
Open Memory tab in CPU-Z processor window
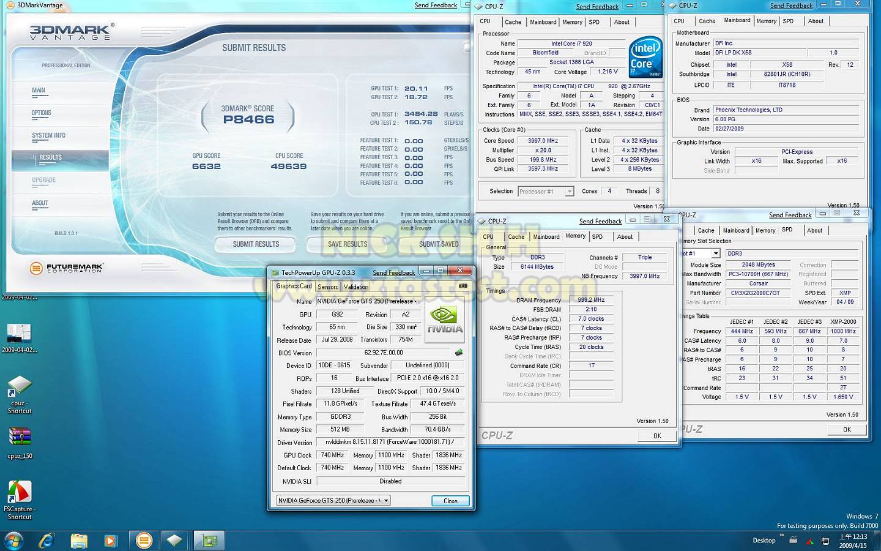pyautogui.click(x=572, y=22)
